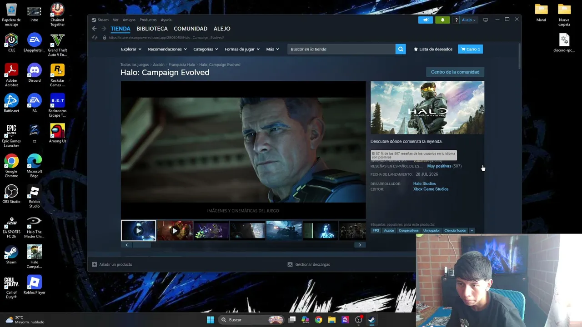Open EA SPORTS FC 26 shortcut
This screenshot has height=327, width=582.
pos(11,227)
